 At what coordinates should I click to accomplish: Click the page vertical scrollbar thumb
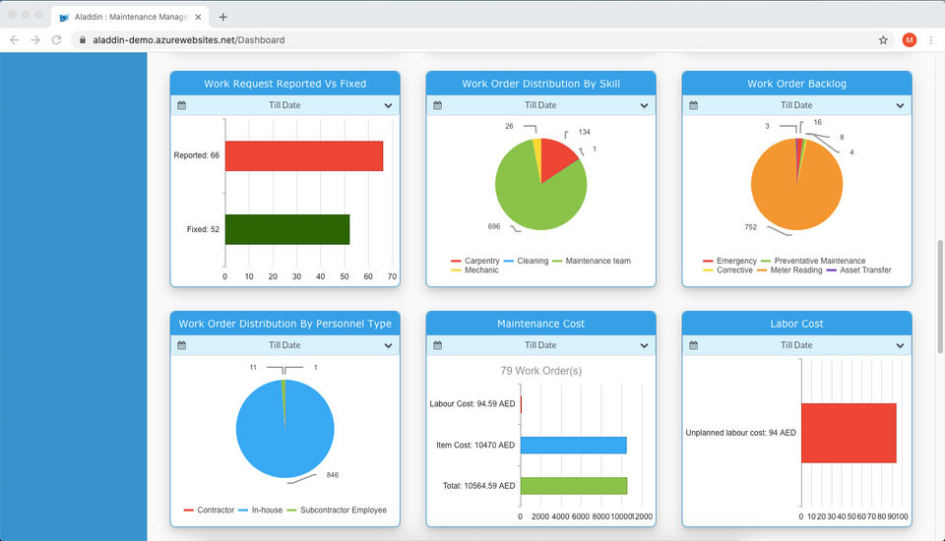pyautogui.click(x=939, y=297)
